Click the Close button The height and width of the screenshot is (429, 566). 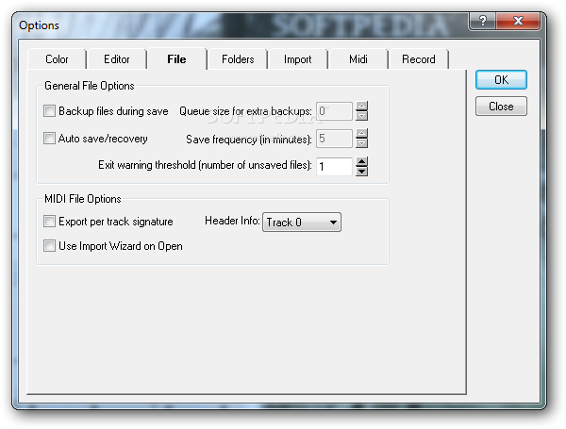point(501,107)
